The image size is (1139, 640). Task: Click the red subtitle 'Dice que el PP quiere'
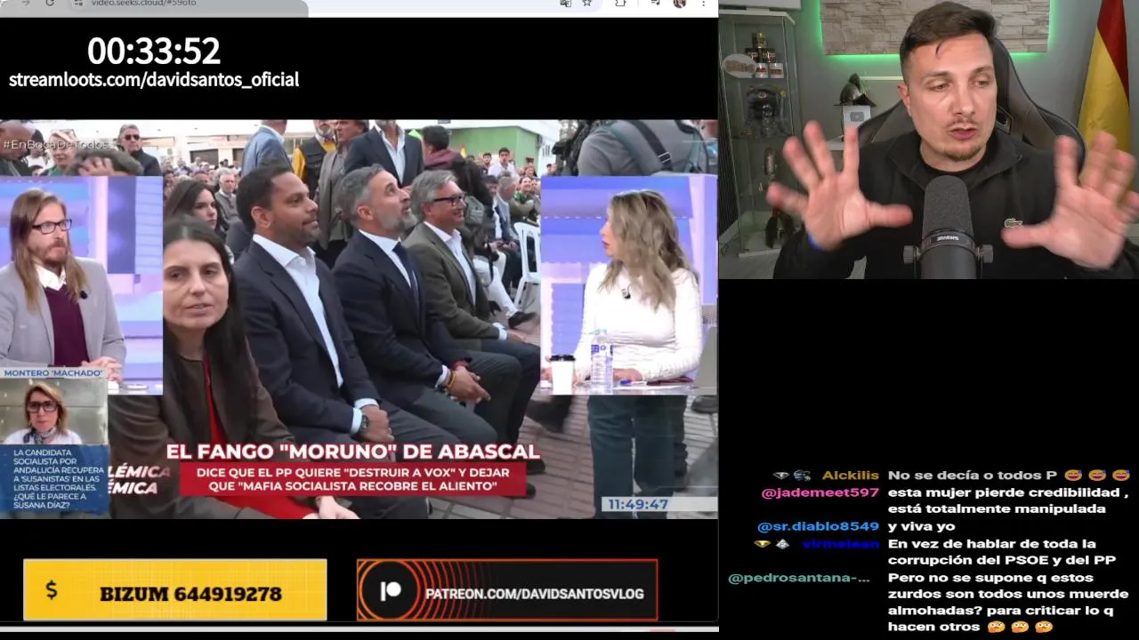click(x=353, y=479)
